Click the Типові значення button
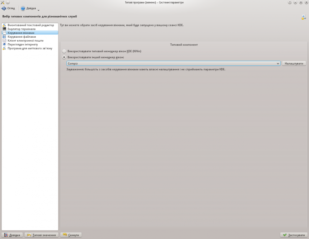The image size is (309, 239). (x=41, y=235)
